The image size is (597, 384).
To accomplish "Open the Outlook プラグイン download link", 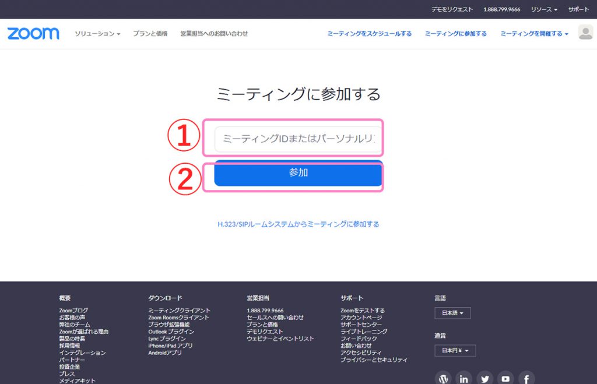I will point(171,332).
